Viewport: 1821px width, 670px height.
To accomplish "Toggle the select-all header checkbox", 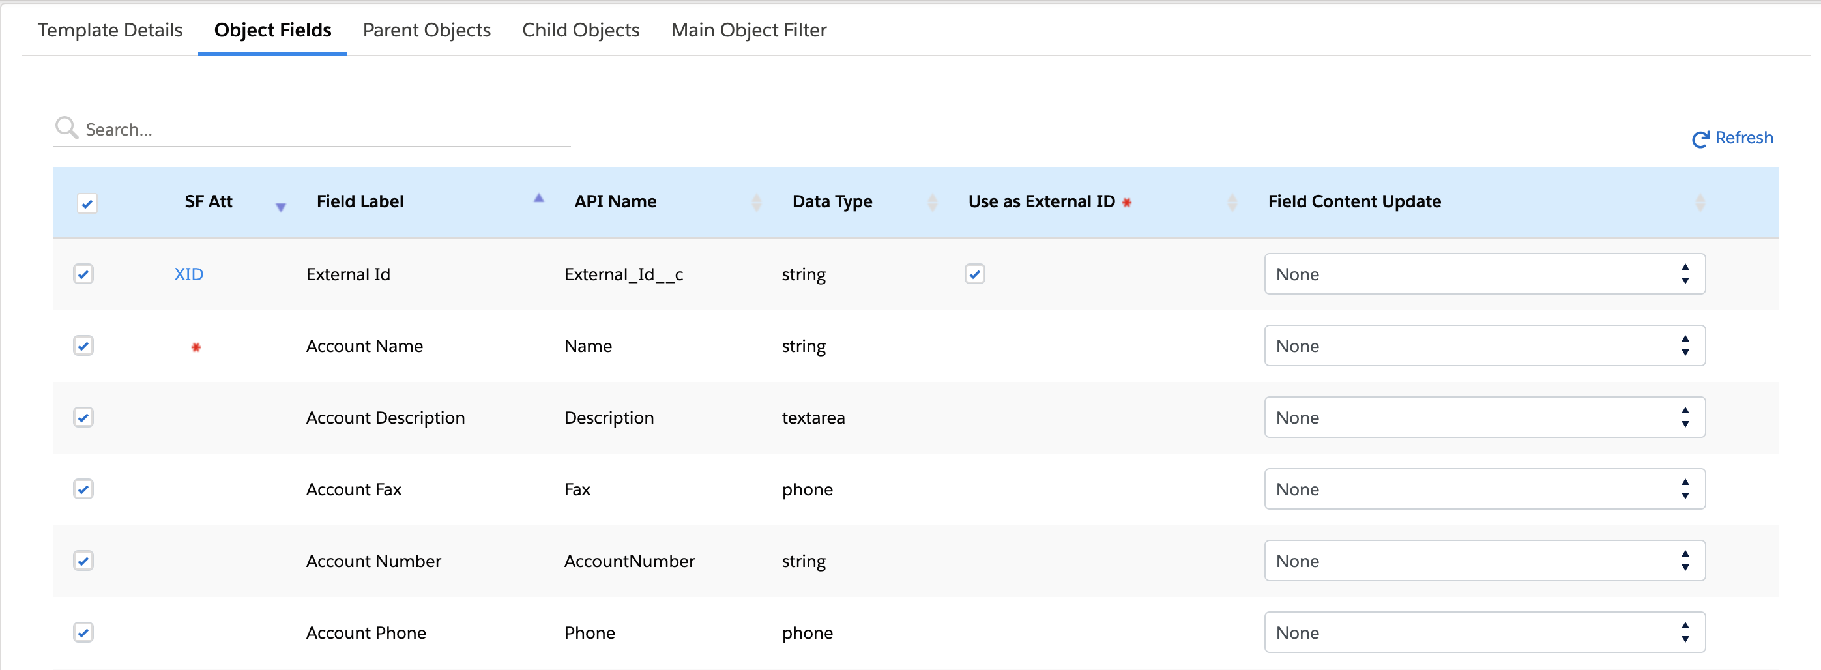I will pyautogui.click(x=87, y=203).
